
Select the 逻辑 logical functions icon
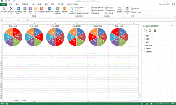tap(30, 9)
